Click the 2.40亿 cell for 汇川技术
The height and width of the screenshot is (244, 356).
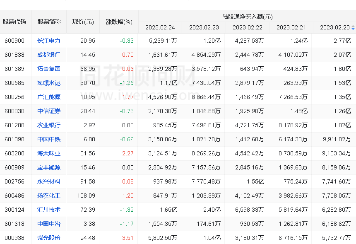pyautogui.click(x=212, y=210)
